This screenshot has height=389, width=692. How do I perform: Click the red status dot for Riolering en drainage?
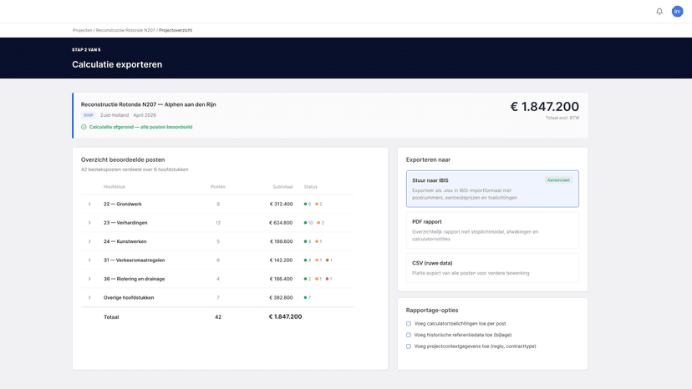click(328, 279)
